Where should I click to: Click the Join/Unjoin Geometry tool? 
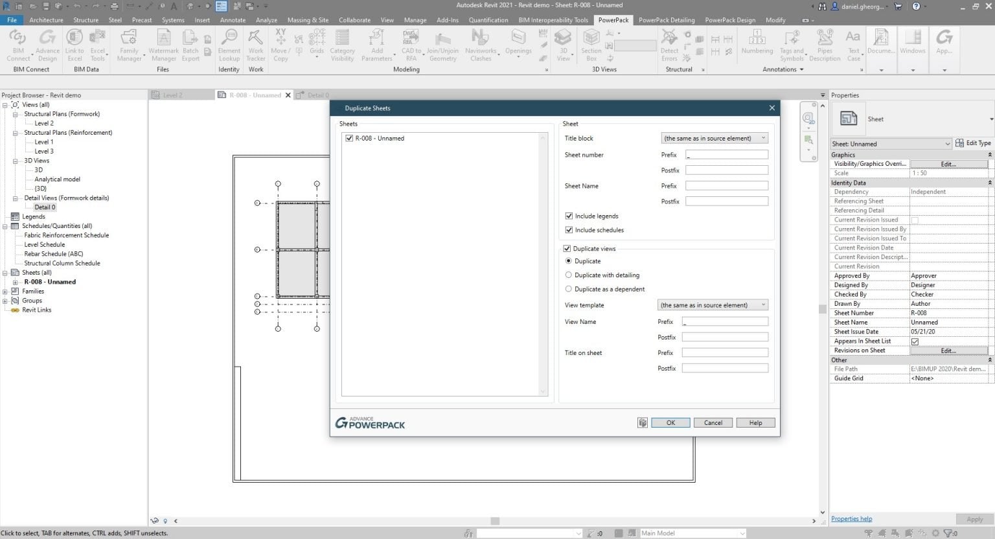[443, 43]
